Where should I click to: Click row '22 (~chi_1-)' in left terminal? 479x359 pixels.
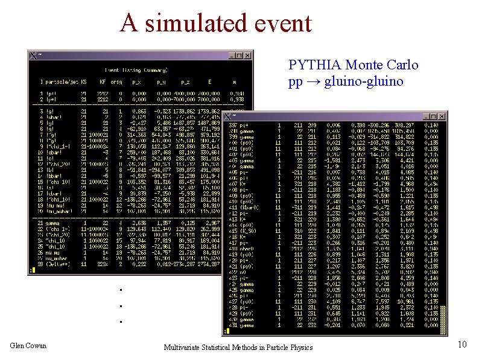128,229
